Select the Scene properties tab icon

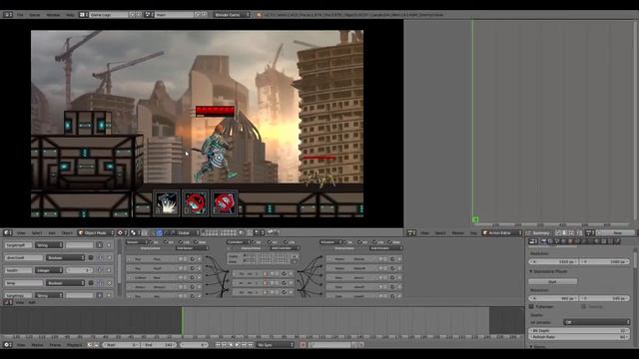(x=557, y=241)
